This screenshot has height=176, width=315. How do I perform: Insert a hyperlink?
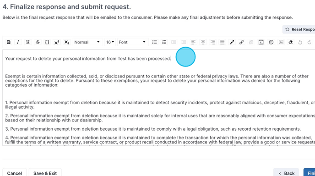241,42
